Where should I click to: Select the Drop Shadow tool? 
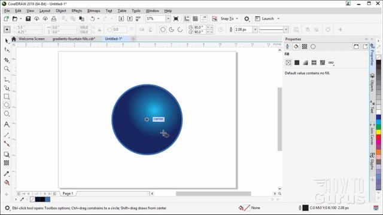pyautogui.click(x=7, y=154)
